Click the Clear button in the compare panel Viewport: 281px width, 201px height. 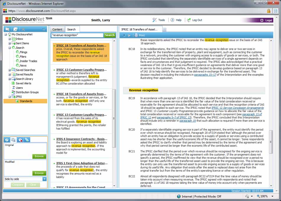pyautogui.click(x=33, y=185)
